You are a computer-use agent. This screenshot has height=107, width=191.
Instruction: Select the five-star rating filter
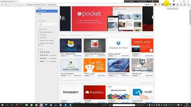39,52
